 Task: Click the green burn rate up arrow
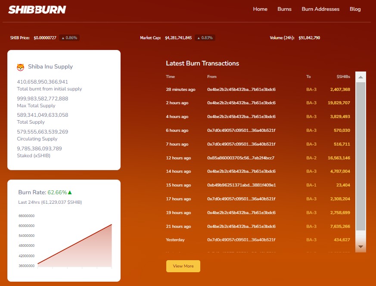[x=70, y=192]
